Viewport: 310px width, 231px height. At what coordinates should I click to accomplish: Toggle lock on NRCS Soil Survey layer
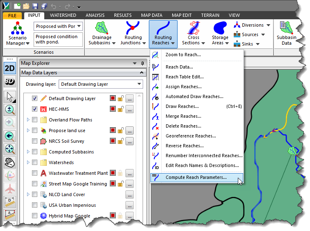click(x=121, y=141)
